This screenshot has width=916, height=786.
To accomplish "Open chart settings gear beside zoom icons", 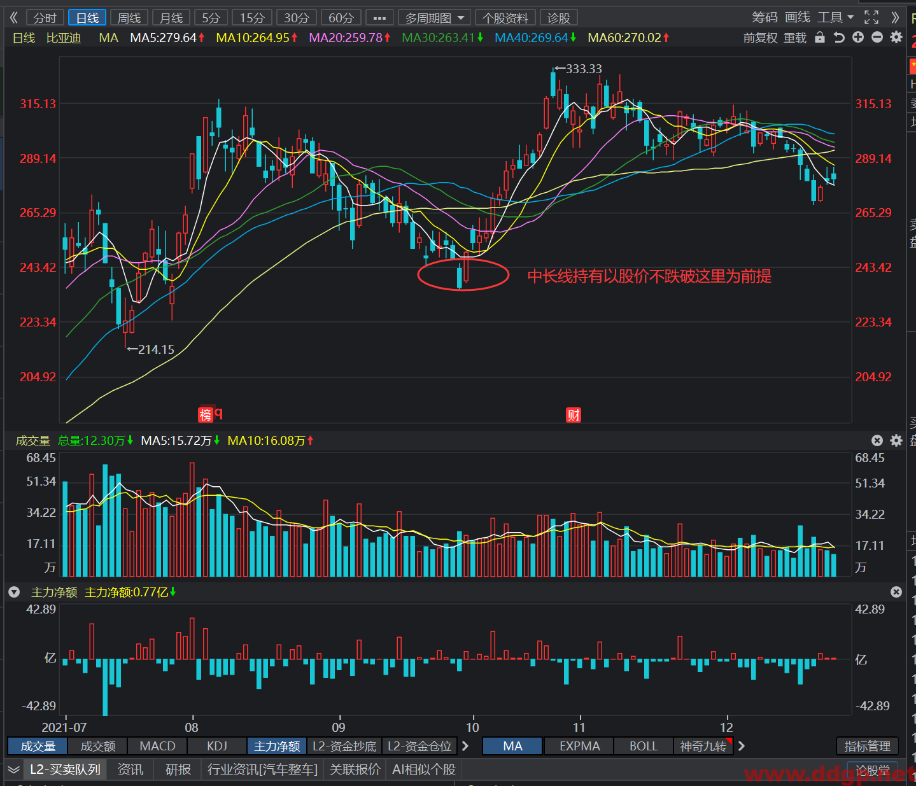I will pos(896,38).
